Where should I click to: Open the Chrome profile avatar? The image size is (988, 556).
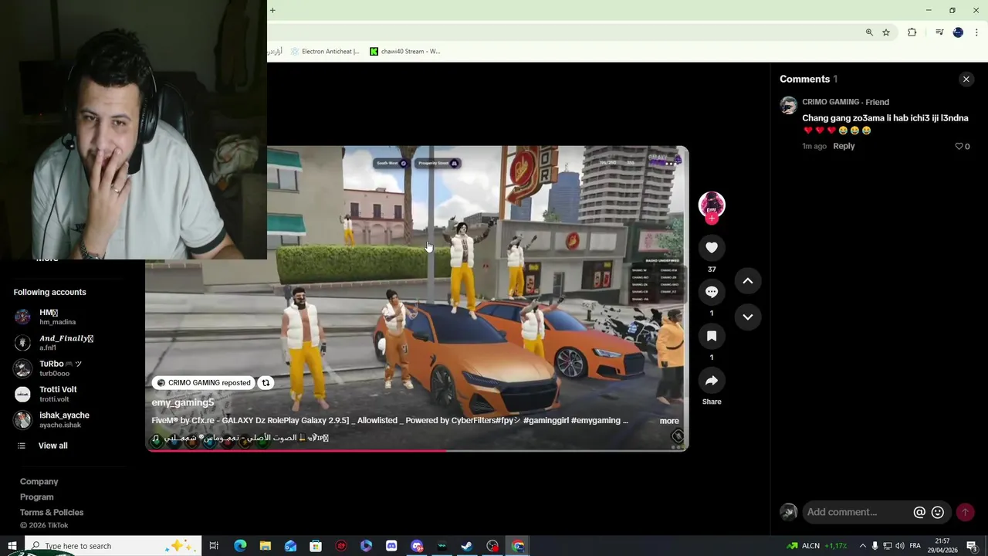click(x=958, y=32)
